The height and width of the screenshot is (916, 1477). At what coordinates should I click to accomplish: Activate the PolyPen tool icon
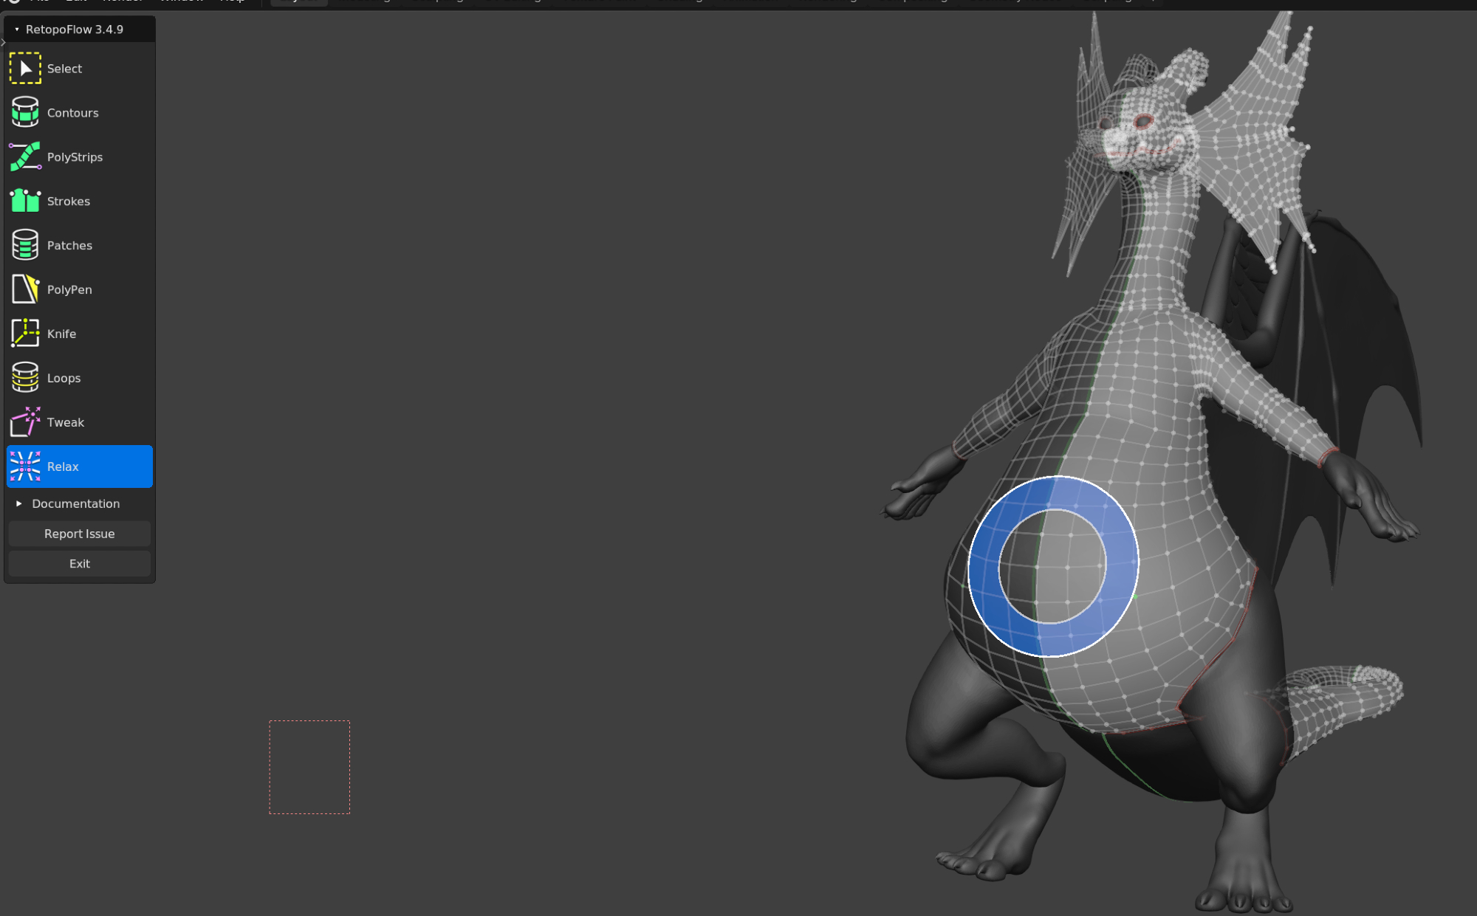click(x=25, y=289)
